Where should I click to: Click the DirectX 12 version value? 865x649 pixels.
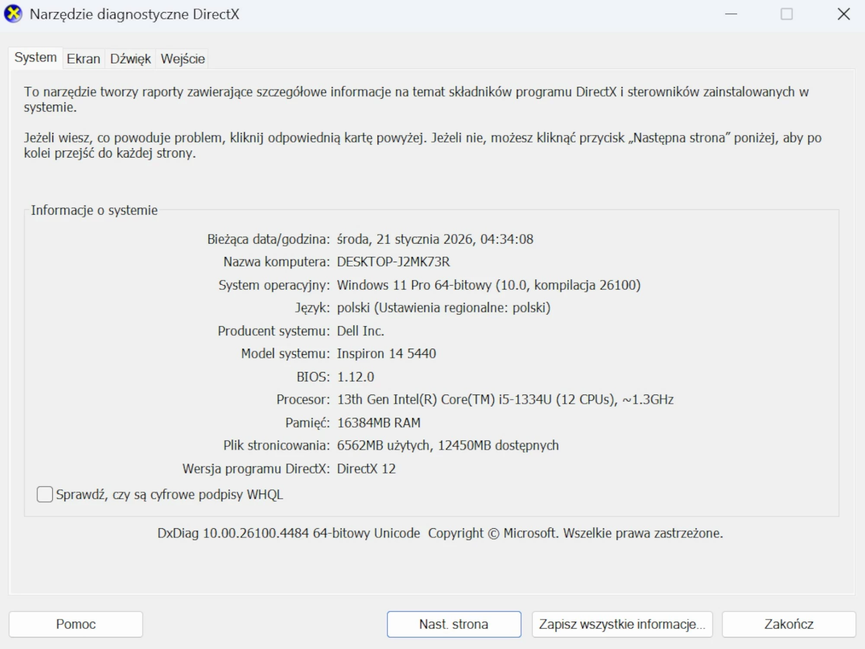click(366, 468)
